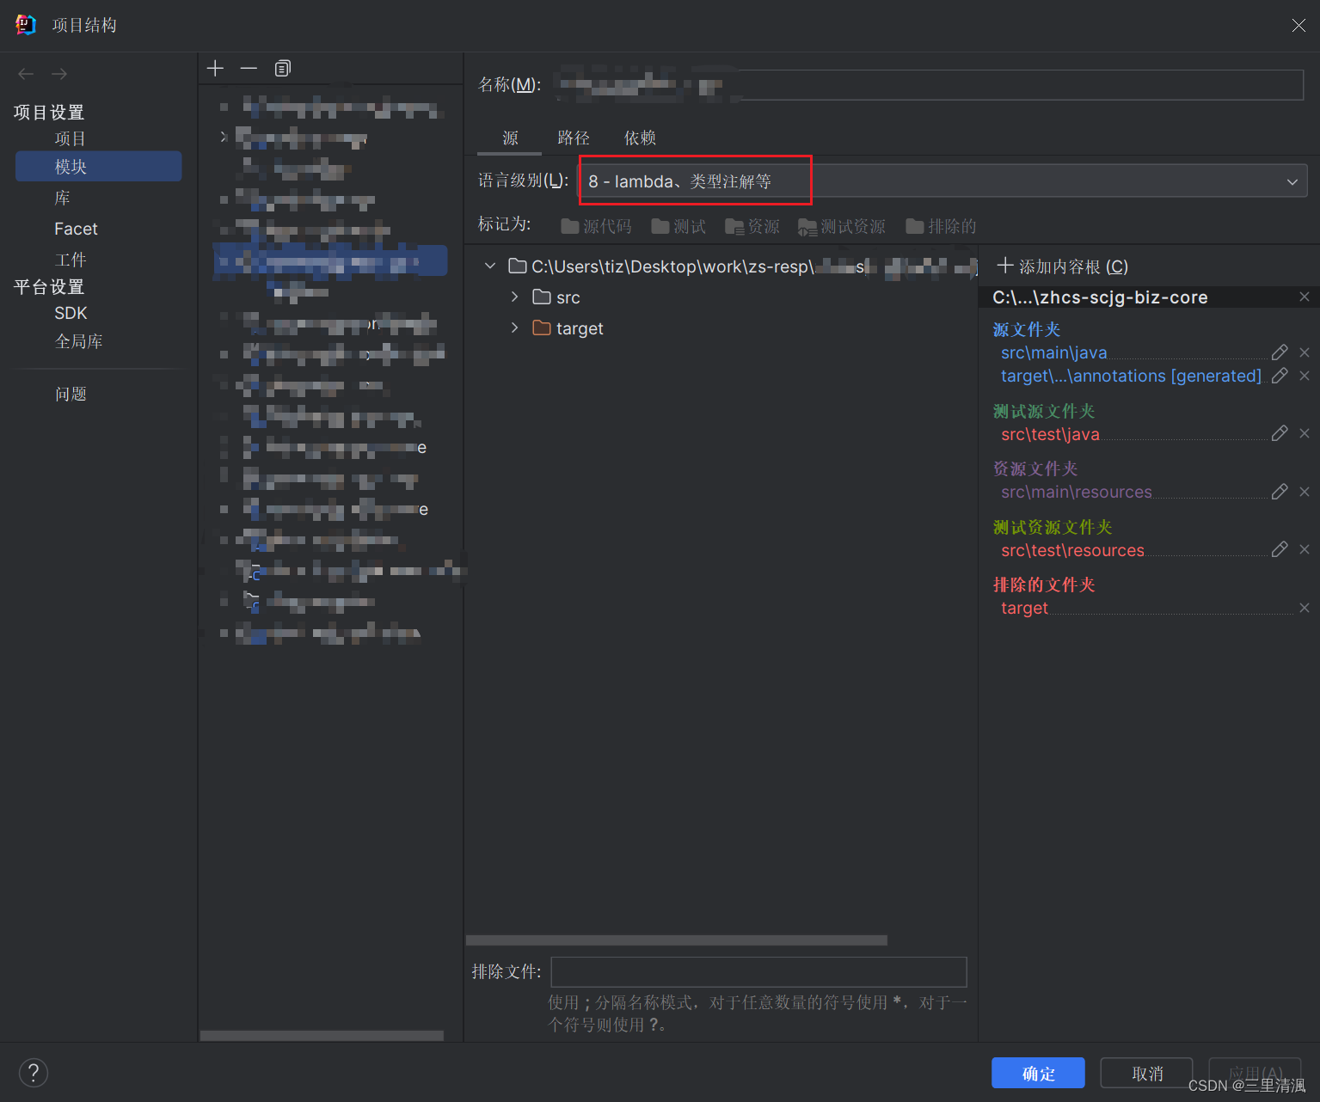Open 全局库 in the sidebar

pos(79,341)
